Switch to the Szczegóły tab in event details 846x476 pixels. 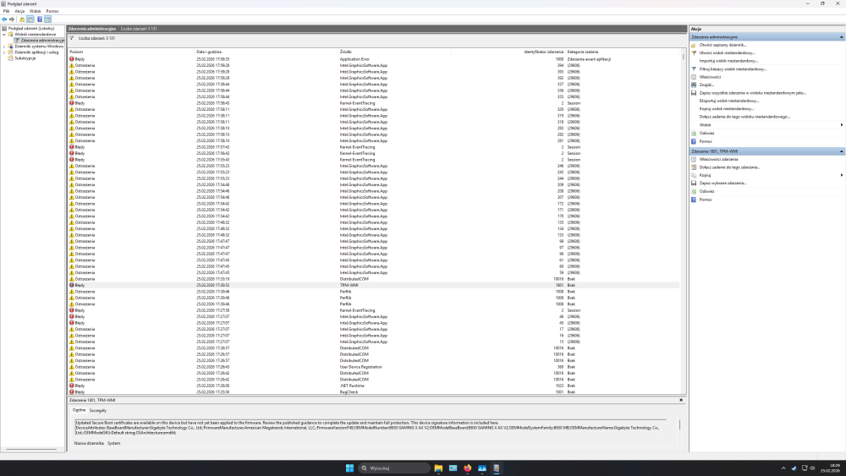[97, 410]
